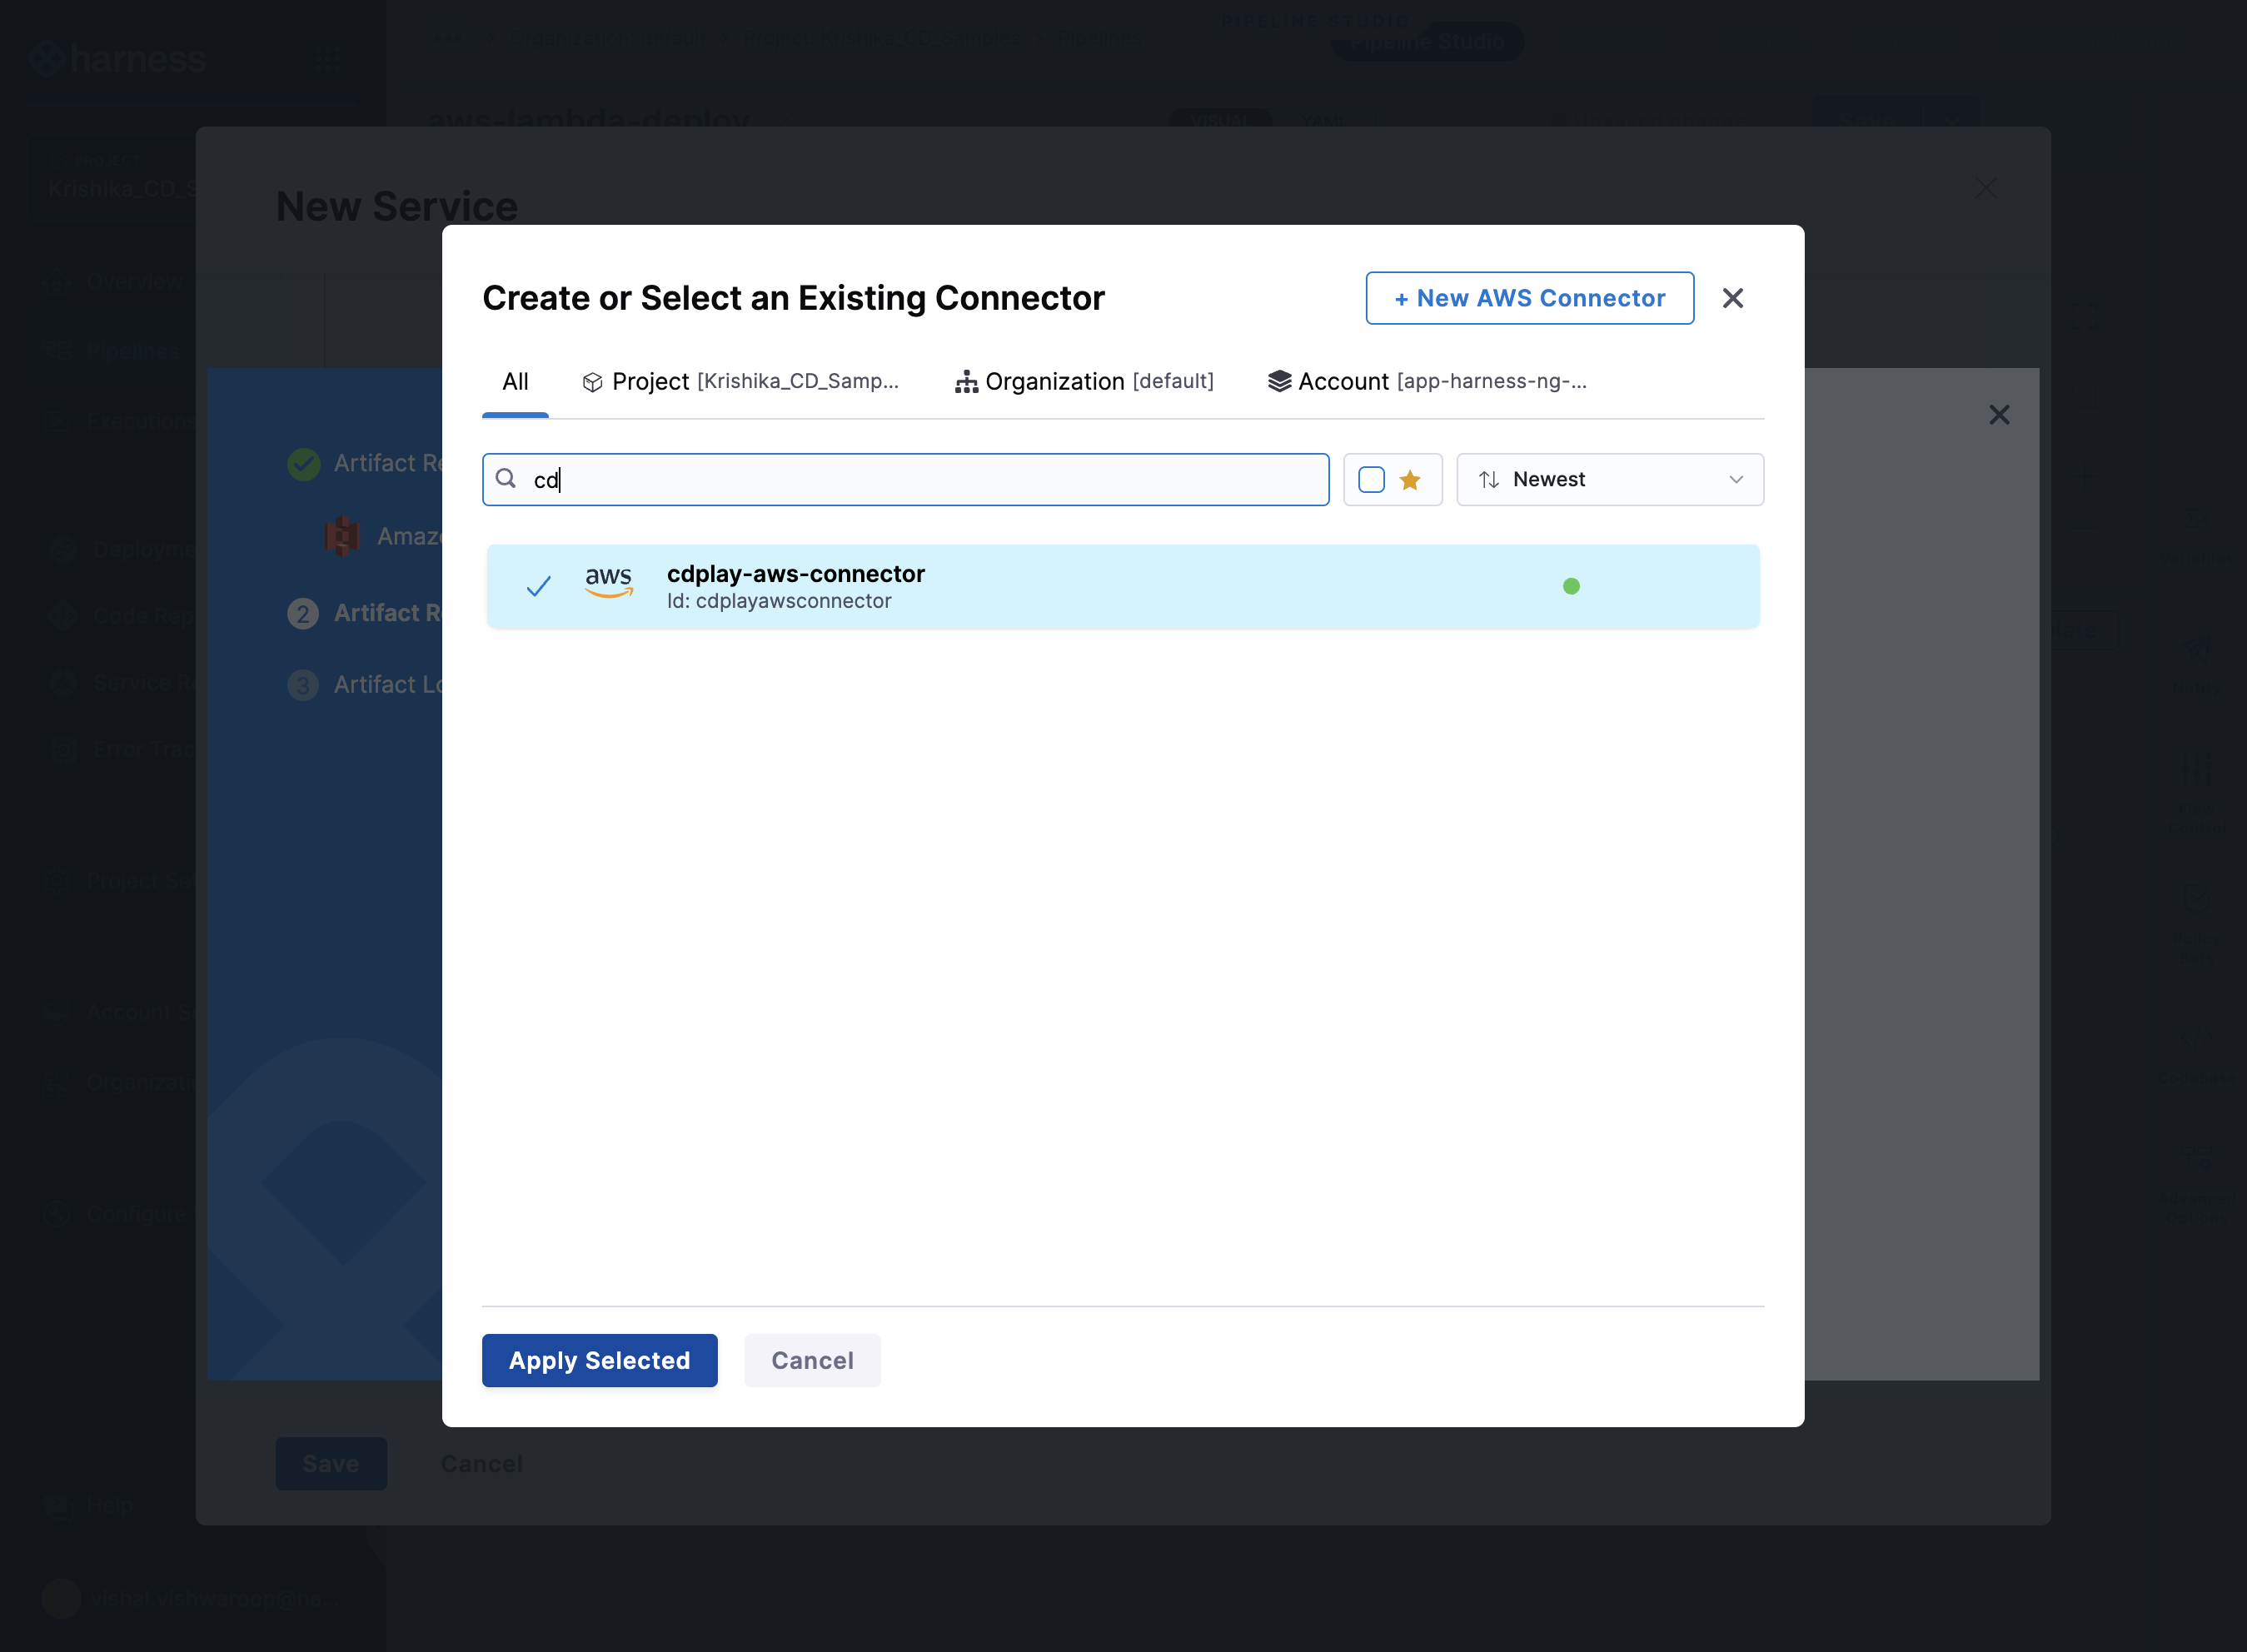Screen dimensions: 2247x1652
Task: Close the New Service window
Action: point(1986,188)
